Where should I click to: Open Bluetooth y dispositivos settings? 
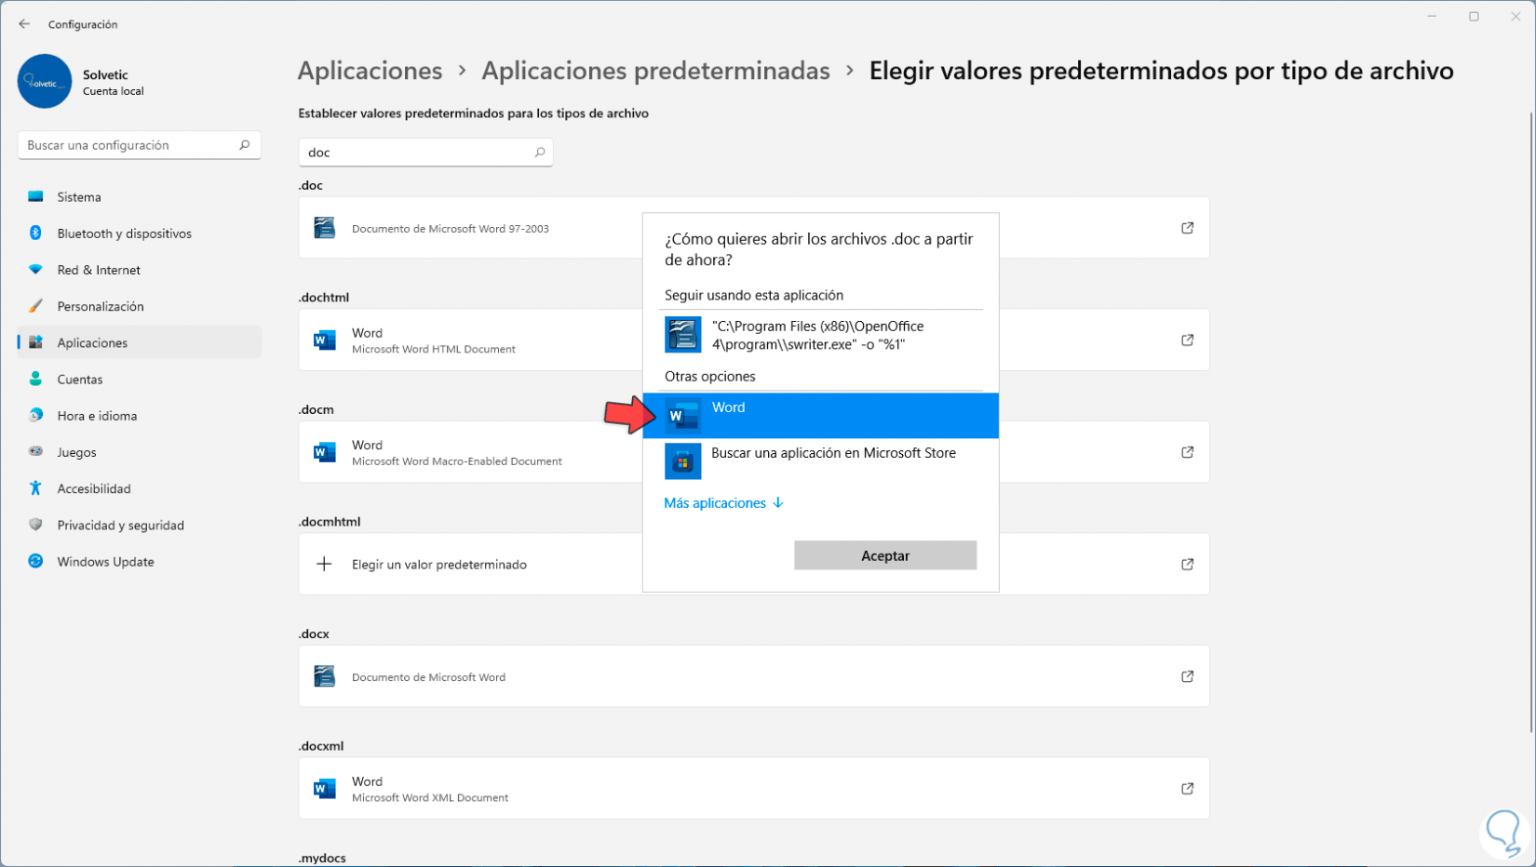click(x=140, y=233)
